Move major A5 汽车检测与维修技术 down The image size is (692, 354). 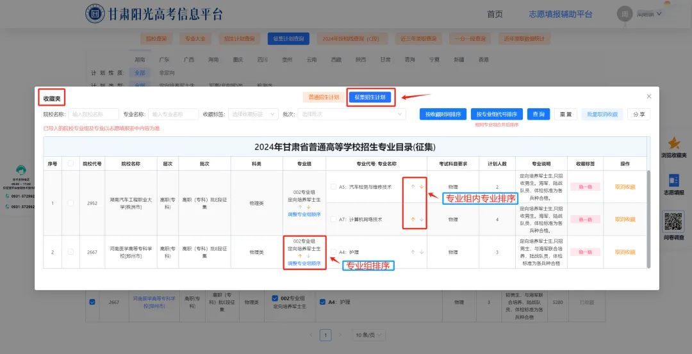point(422,186)
